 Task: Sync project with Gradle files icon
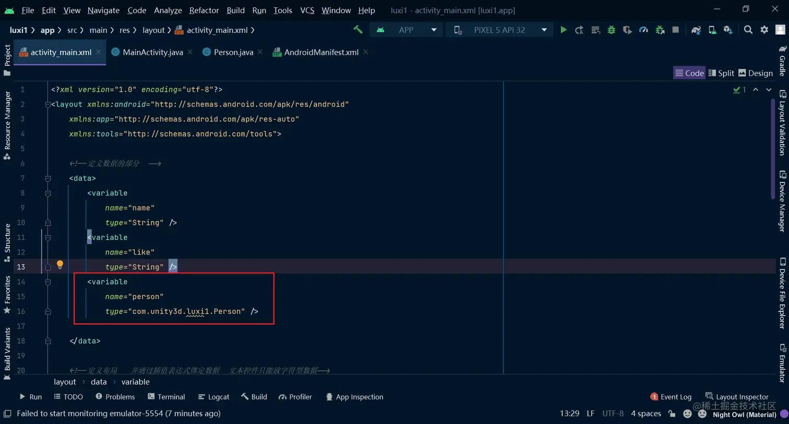[696, 30]
